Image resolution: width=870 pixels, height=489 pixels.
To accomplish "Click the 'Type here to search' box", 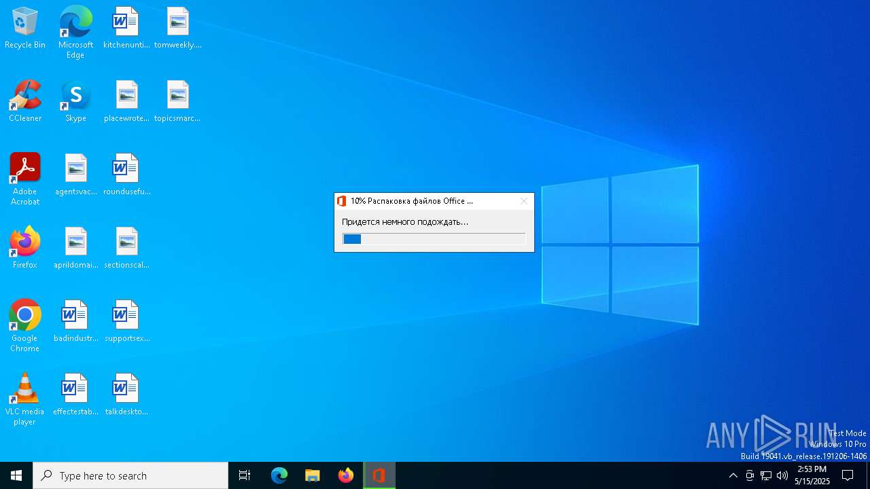I will tap(130, 475).
